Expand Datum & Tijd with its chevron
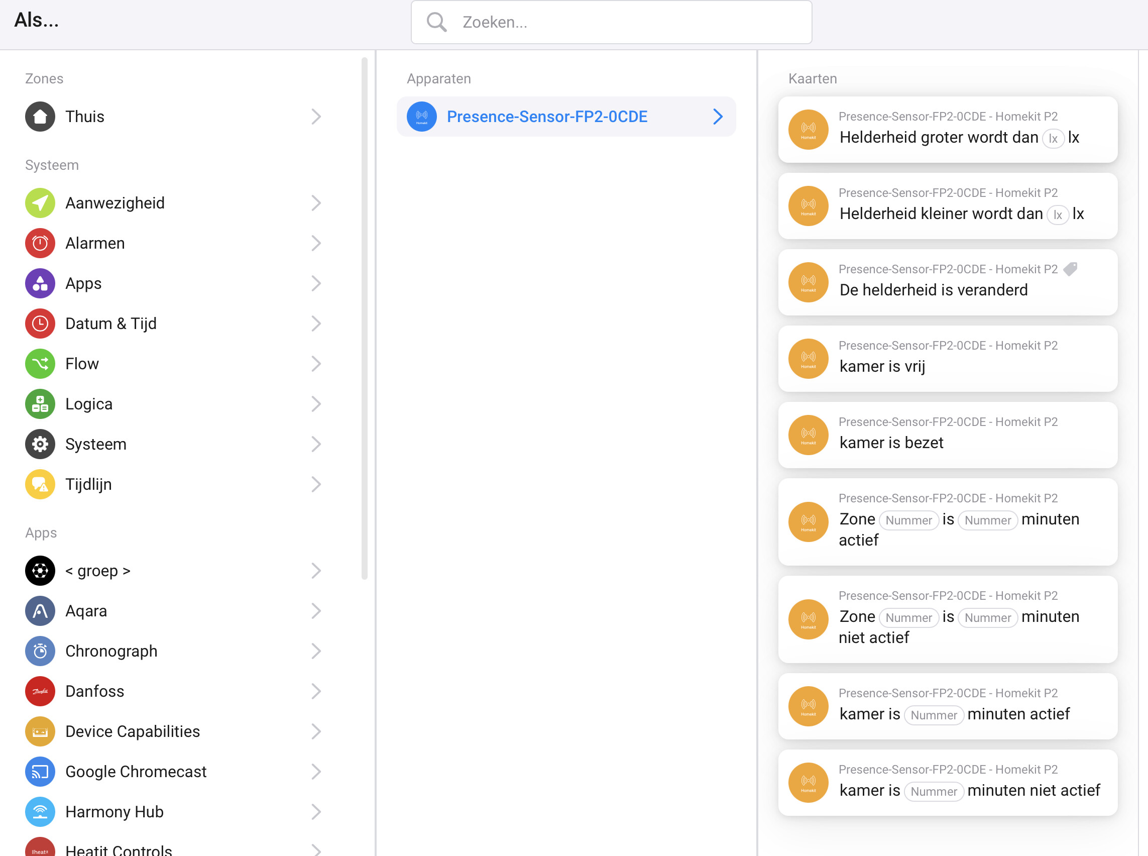1148x856 pixels. click(x=316, y=324)
